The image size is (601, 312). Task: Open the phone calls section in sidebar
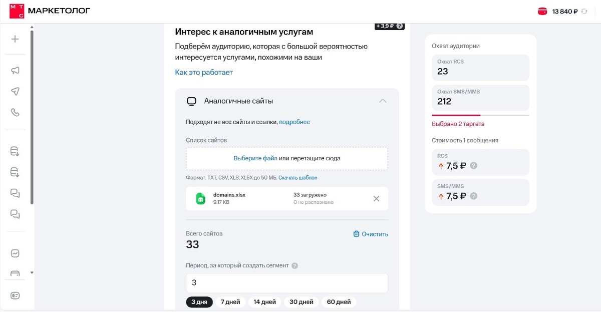click(x=15, y=113)
